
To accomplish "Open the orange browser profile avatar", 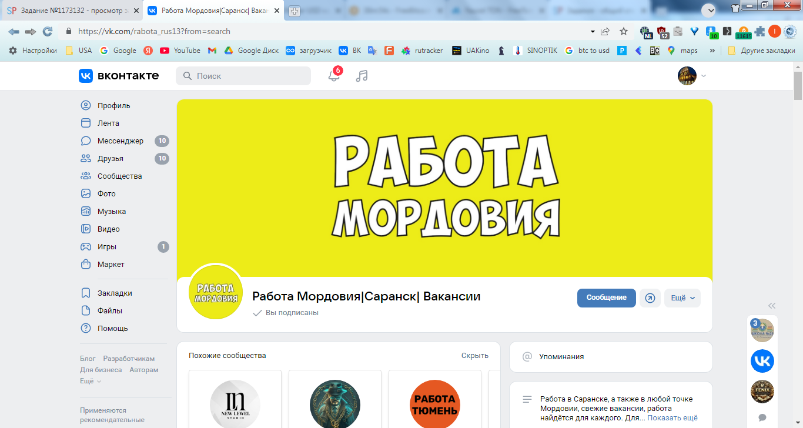I will coord(774,32).
